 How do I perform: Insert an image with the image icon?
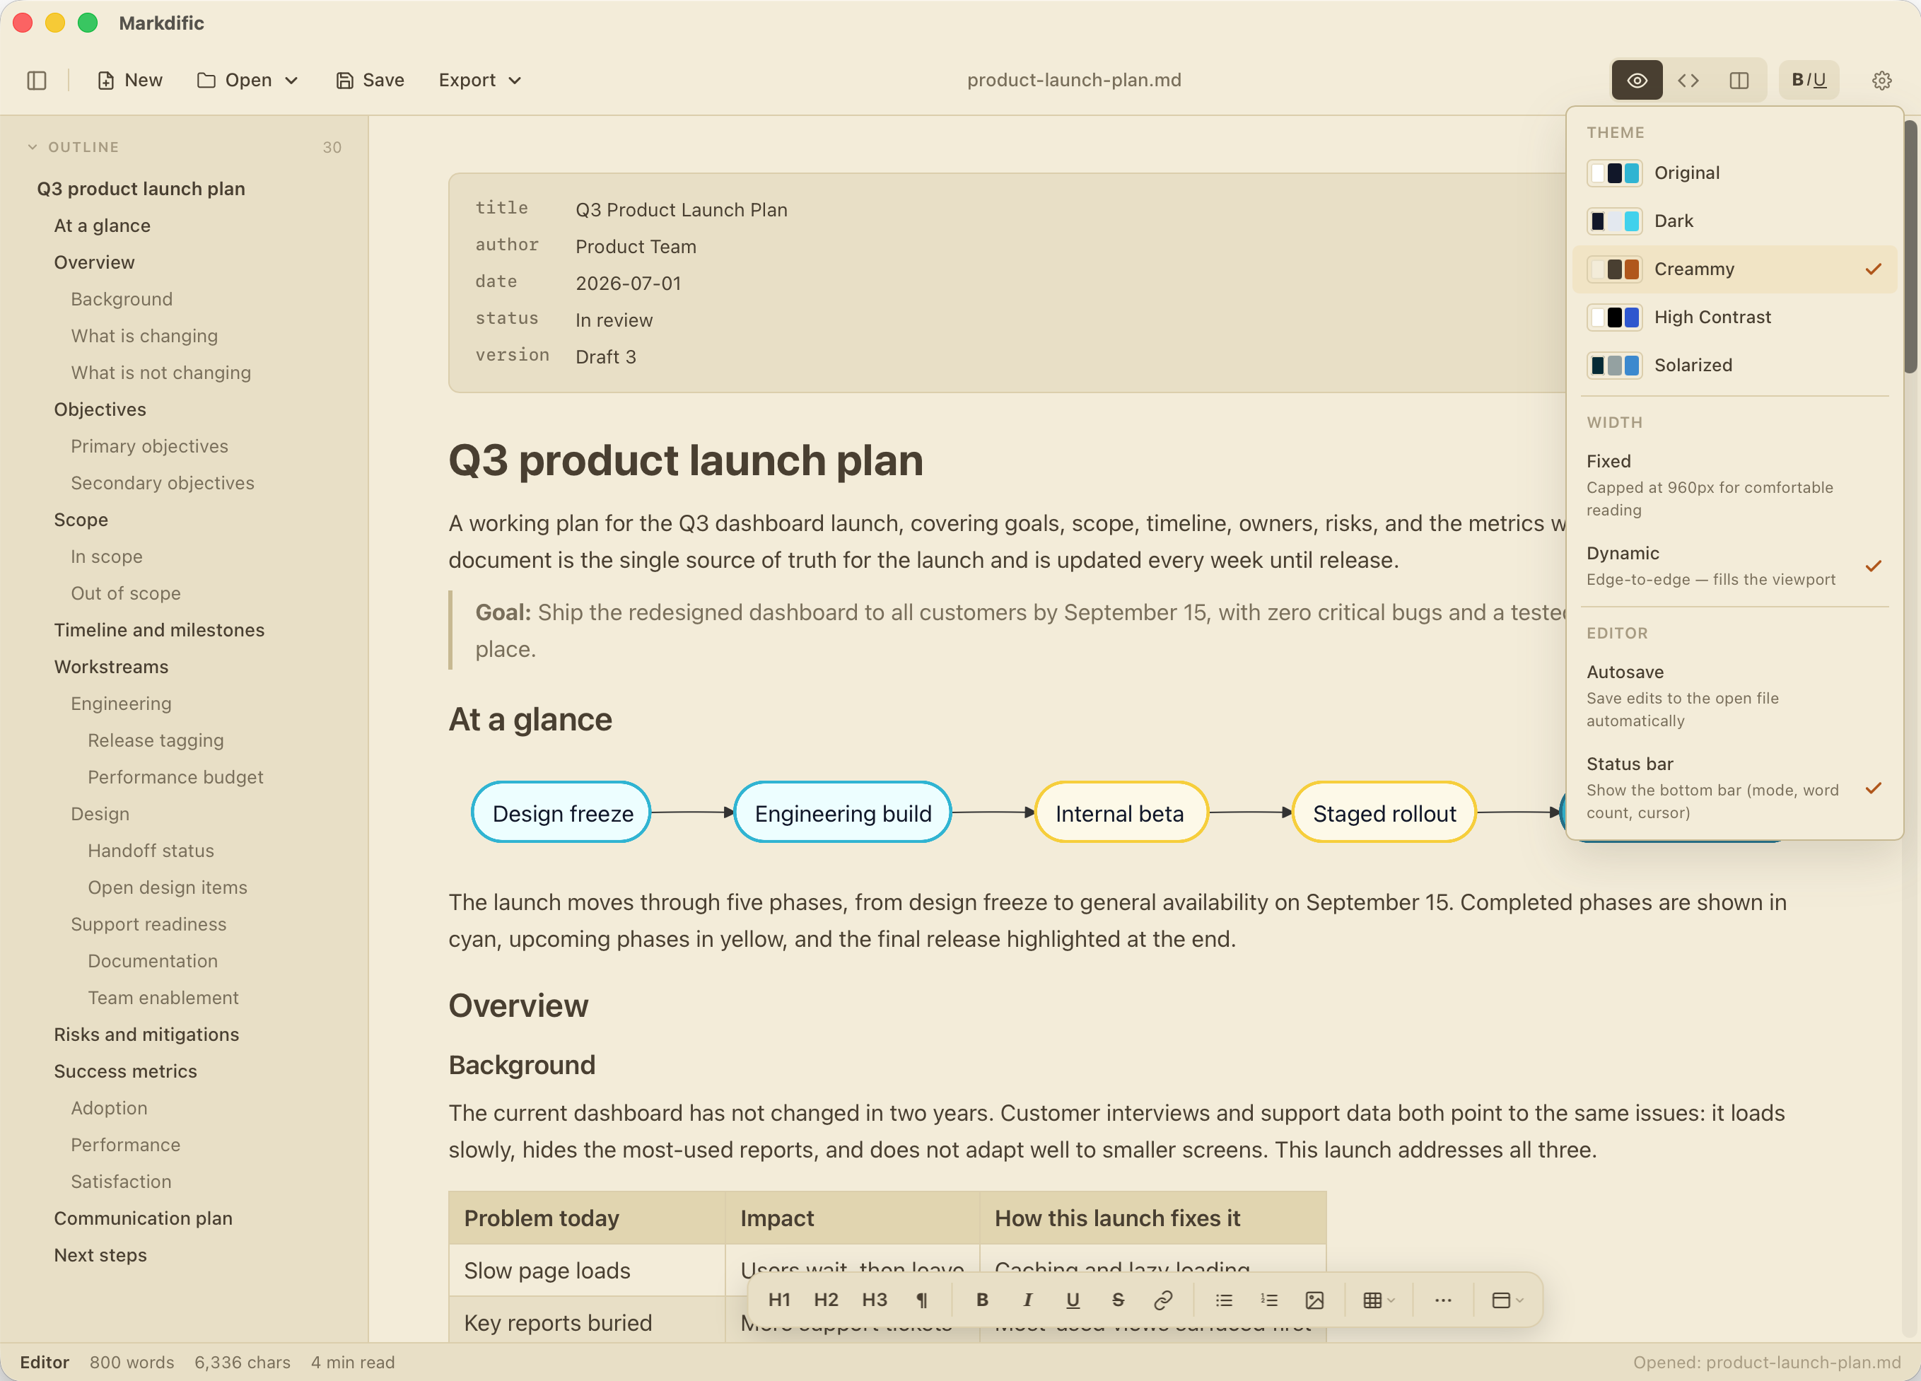pyautogui.click(x=1314, y=1300)
